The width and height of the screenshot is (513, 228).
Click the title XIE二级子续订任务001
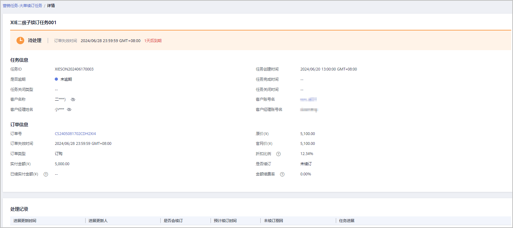click(33, 22)
